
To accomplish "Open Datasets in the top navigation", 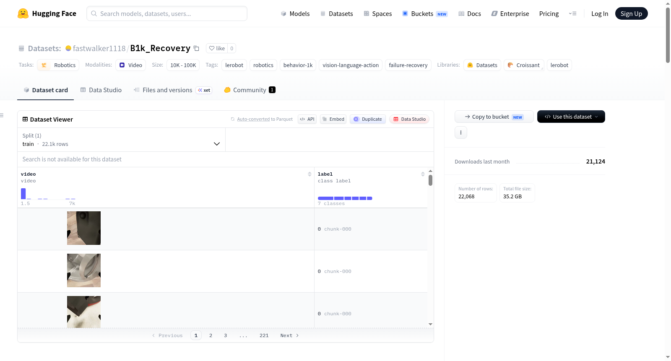I will pyautogui.click(x=337, y=13).
